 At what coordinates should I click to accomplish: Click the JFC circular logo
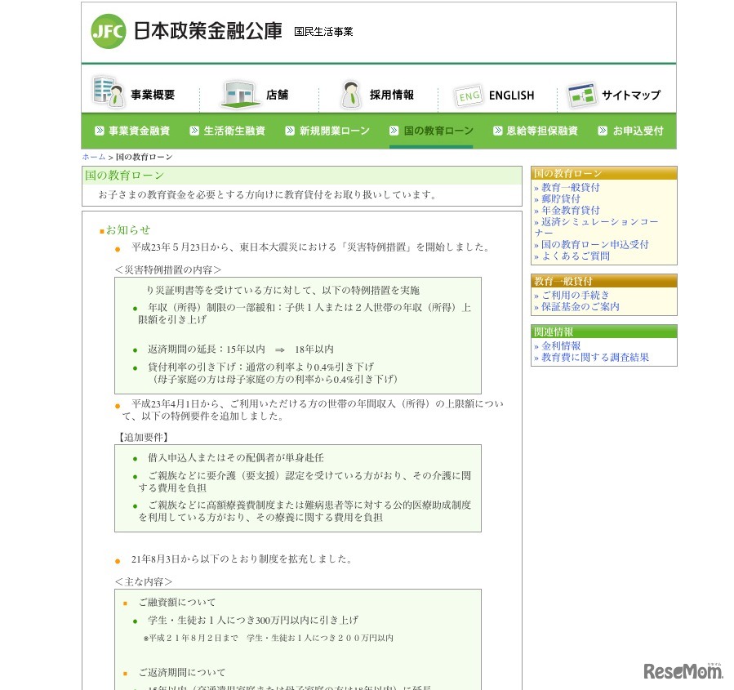pos(108,32)
